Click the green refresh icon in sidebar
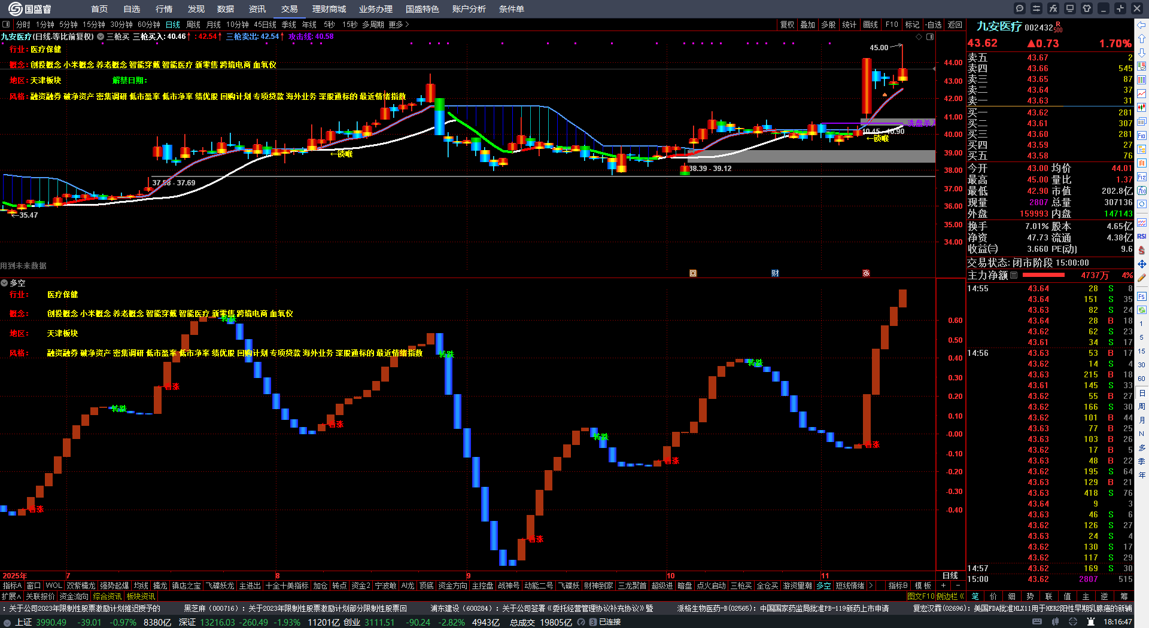Viewport: 1149px width, 628px height. pos(1142,310)
